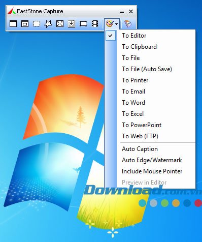Select Capture Window/Object tool
Image resolution: width=202 pixels, height=242 pixels.
click(25, 24)
